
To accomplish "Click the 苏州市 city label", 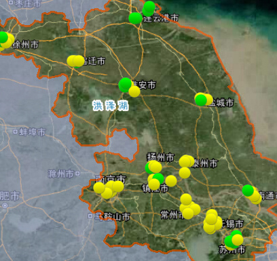I will click(232, 249).
